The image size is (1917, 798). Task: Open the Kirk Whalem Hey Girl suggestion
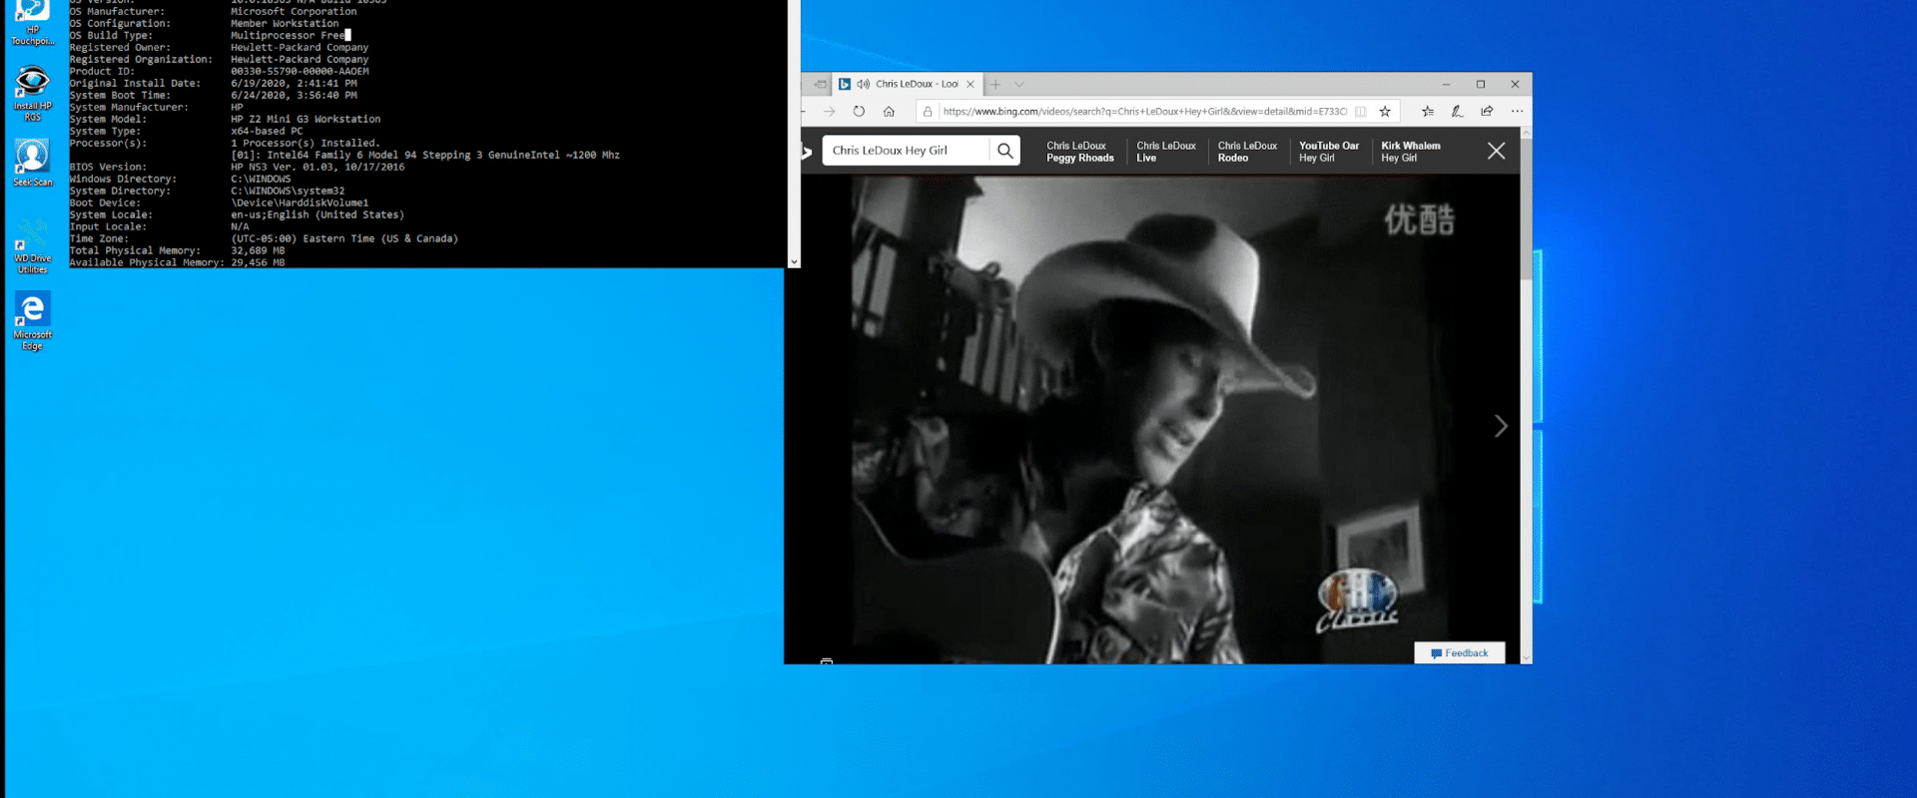point(1411,152)
